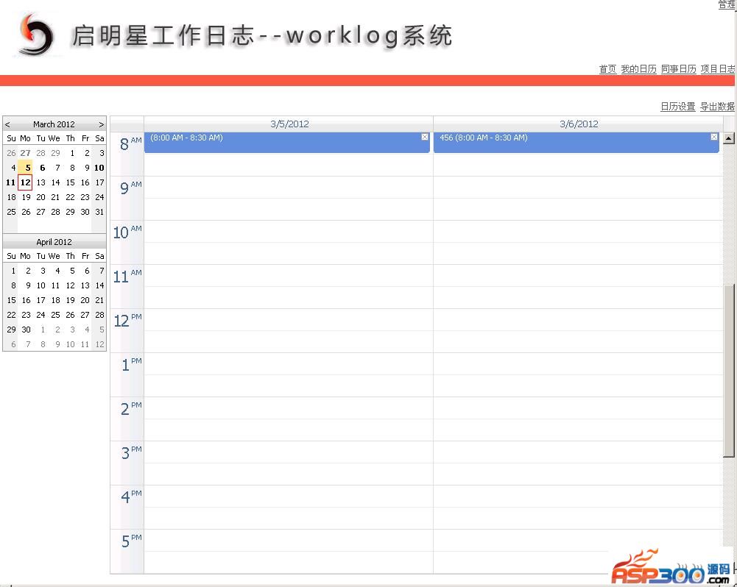Click the vertical scrollbar thumb
Viewport: 737px width, 587px height.
[x=729, y=371]
